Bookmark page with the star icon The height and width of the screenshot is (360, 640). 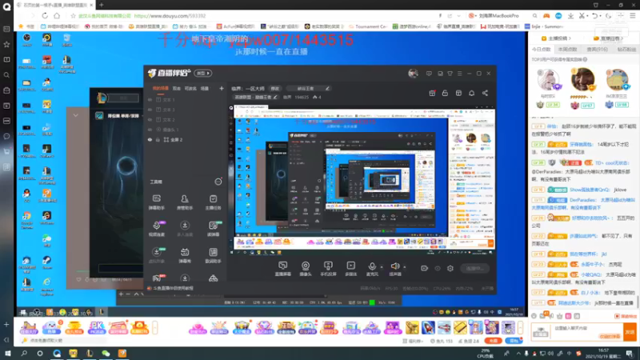[x=73, y=16]
